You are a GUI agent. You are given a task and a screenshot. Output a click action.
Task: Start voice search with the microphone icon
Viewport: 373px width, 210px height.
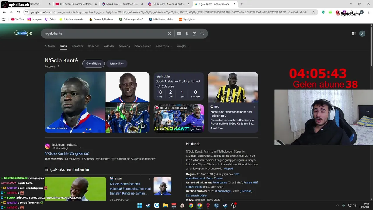(x=187, y=34)
